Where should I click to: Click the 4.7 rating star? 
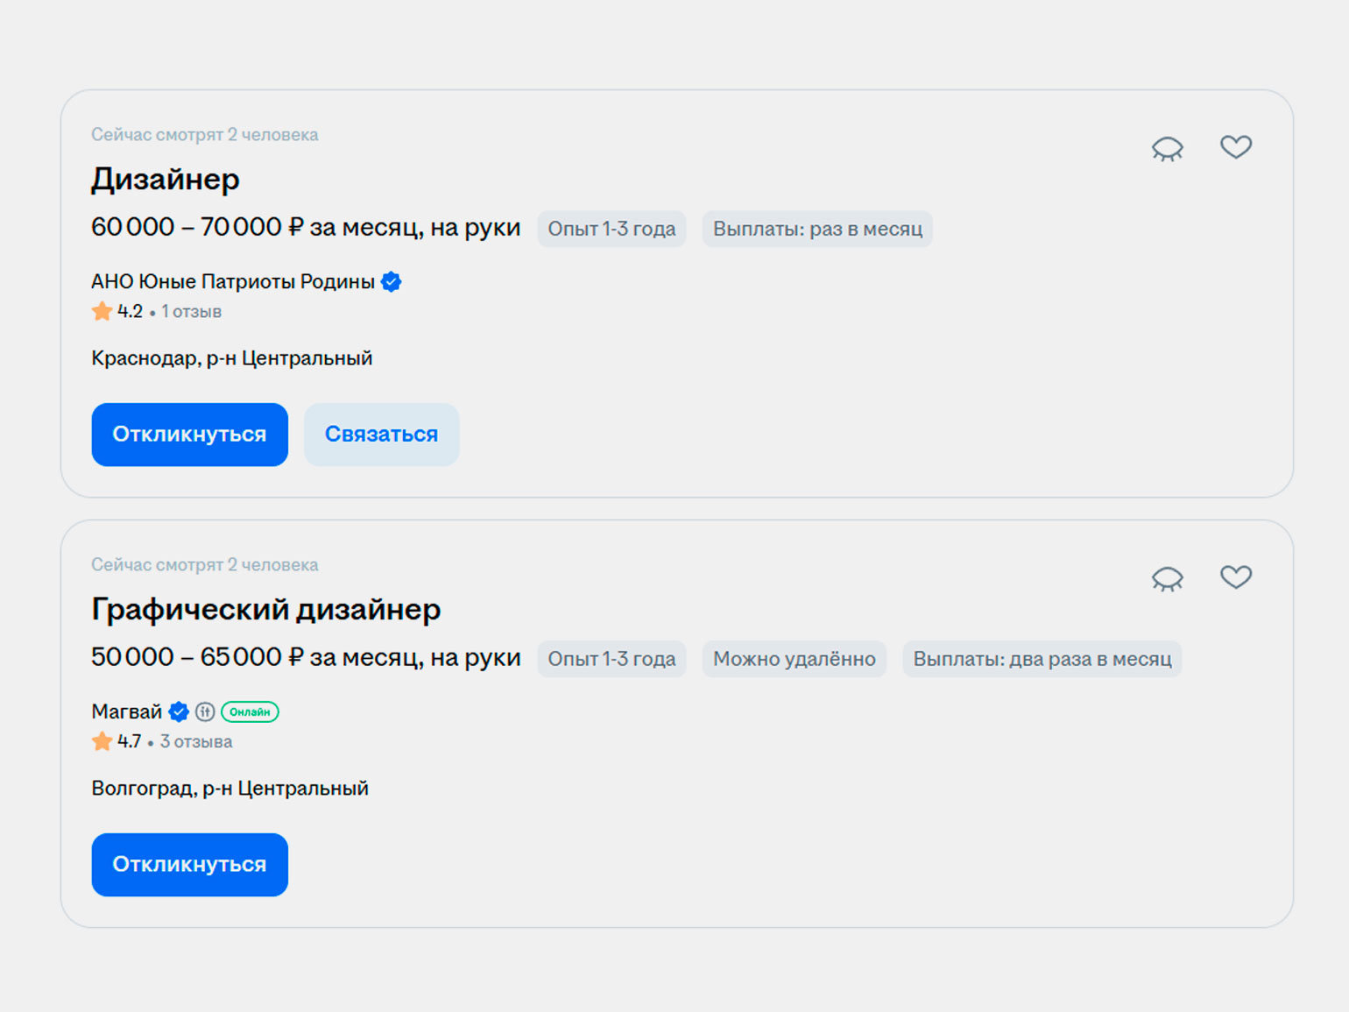102,741
